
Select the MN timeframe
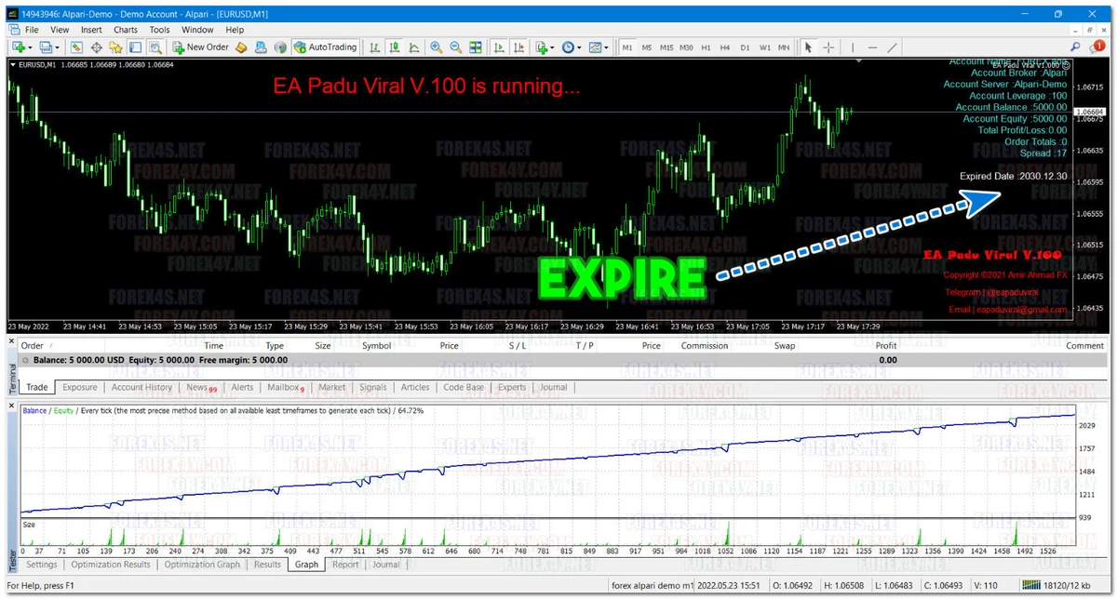tap(784, 47)
